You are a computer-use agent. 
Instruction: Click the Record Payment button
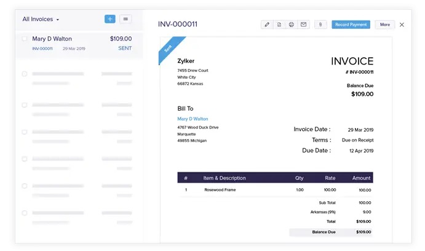click(351, 25)
